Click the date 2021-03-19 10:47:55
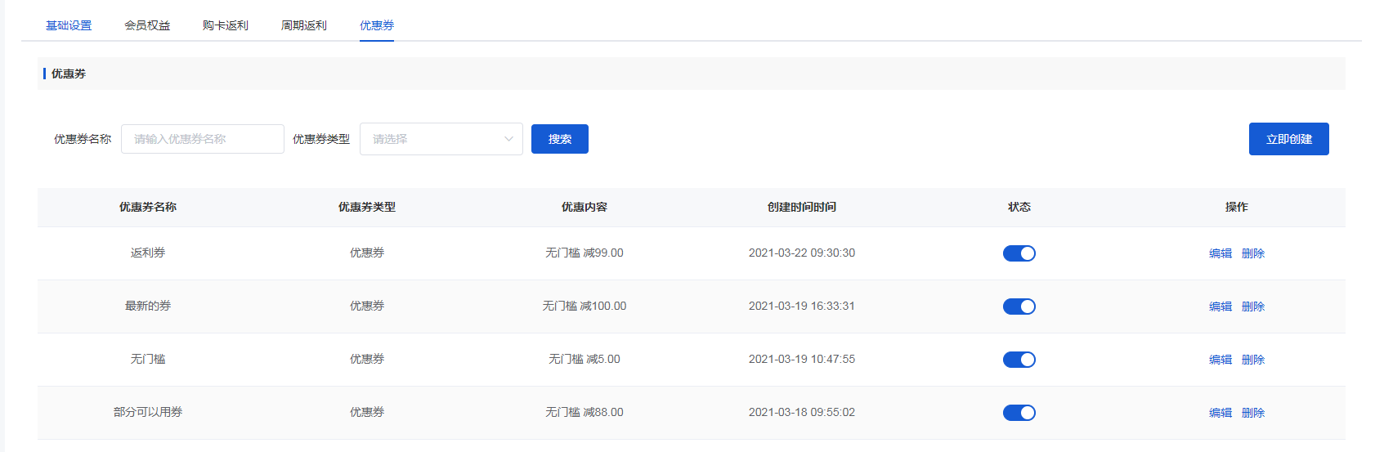The image size is (1375, 452). pyautogui.click(x=802, y=359)
